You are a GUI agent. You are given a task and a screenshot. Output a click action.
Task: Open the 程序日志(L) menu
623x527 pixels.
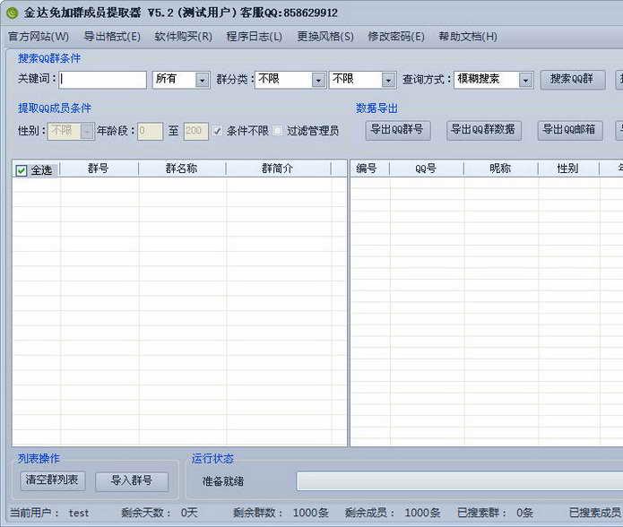point(255,37)
